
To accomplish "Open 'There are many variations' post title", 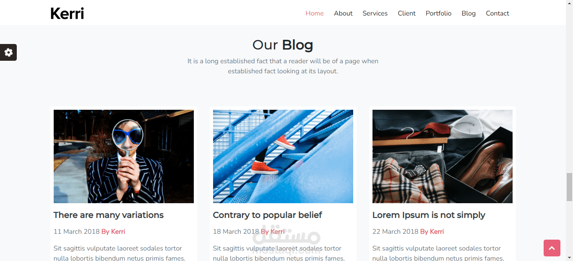I will [x=109, y=215].
